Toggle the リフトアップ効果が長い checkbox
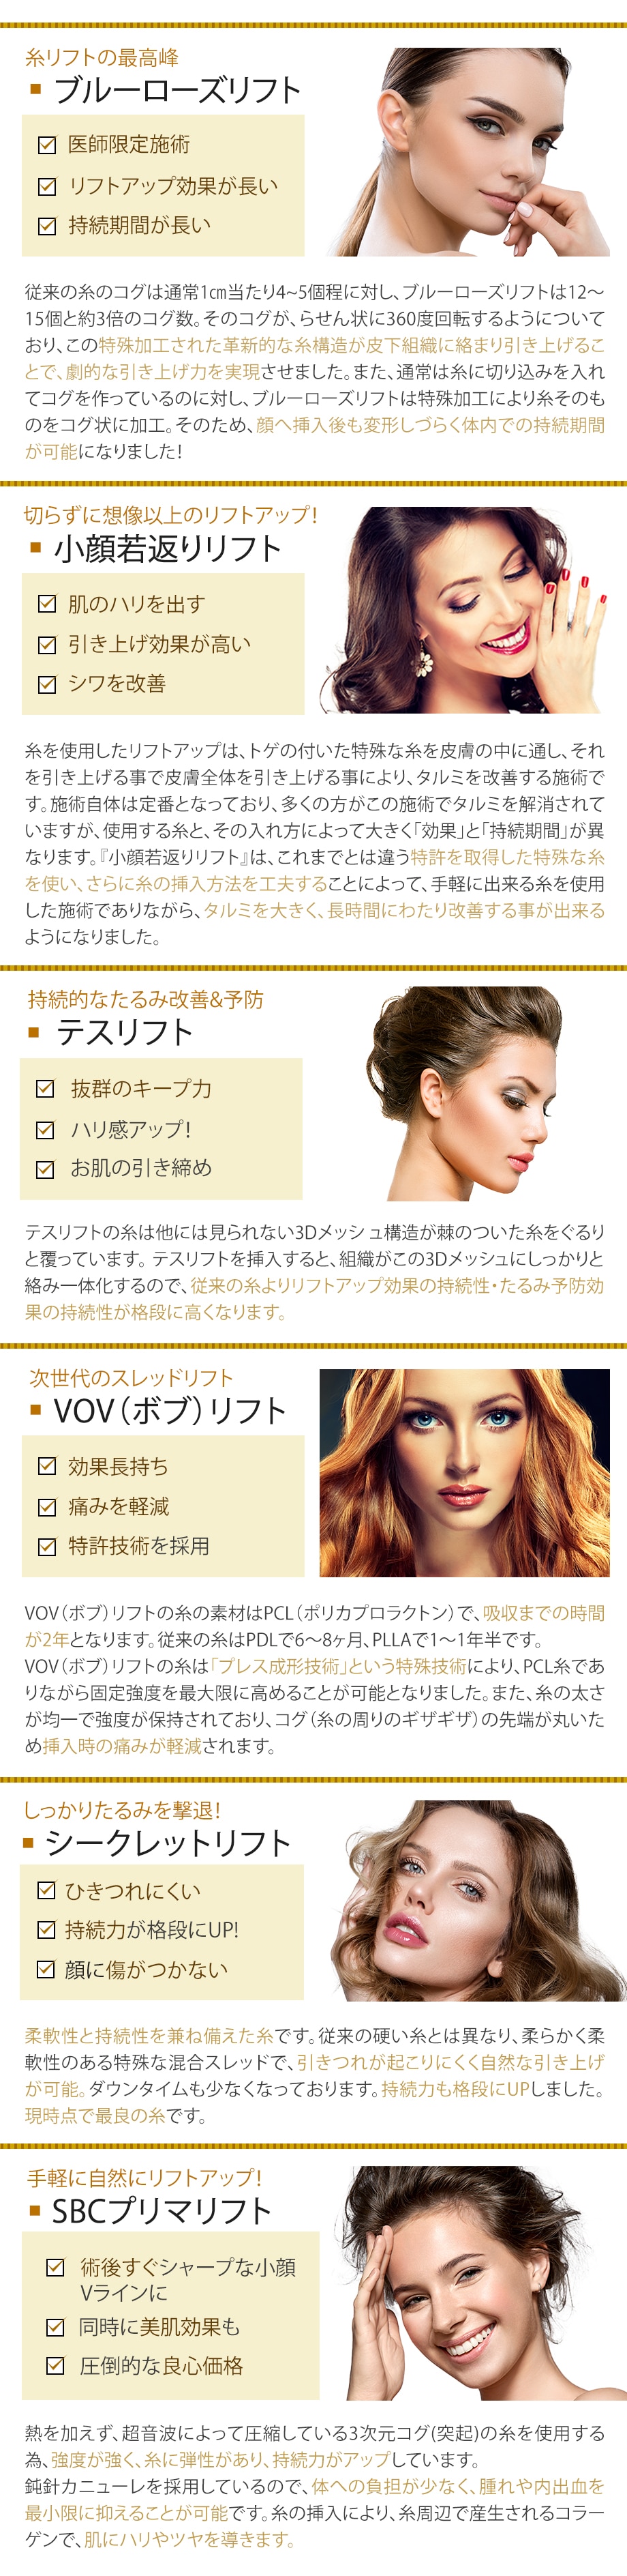The height and width of the screenshot is (2576, 627). click(46, 186)
